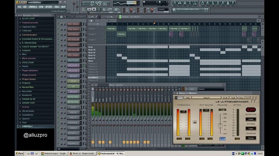Toggle mute LED of KICKS channel
This screenshot has width=279, height=156.
pyautogui.click(x=58, y=107)
